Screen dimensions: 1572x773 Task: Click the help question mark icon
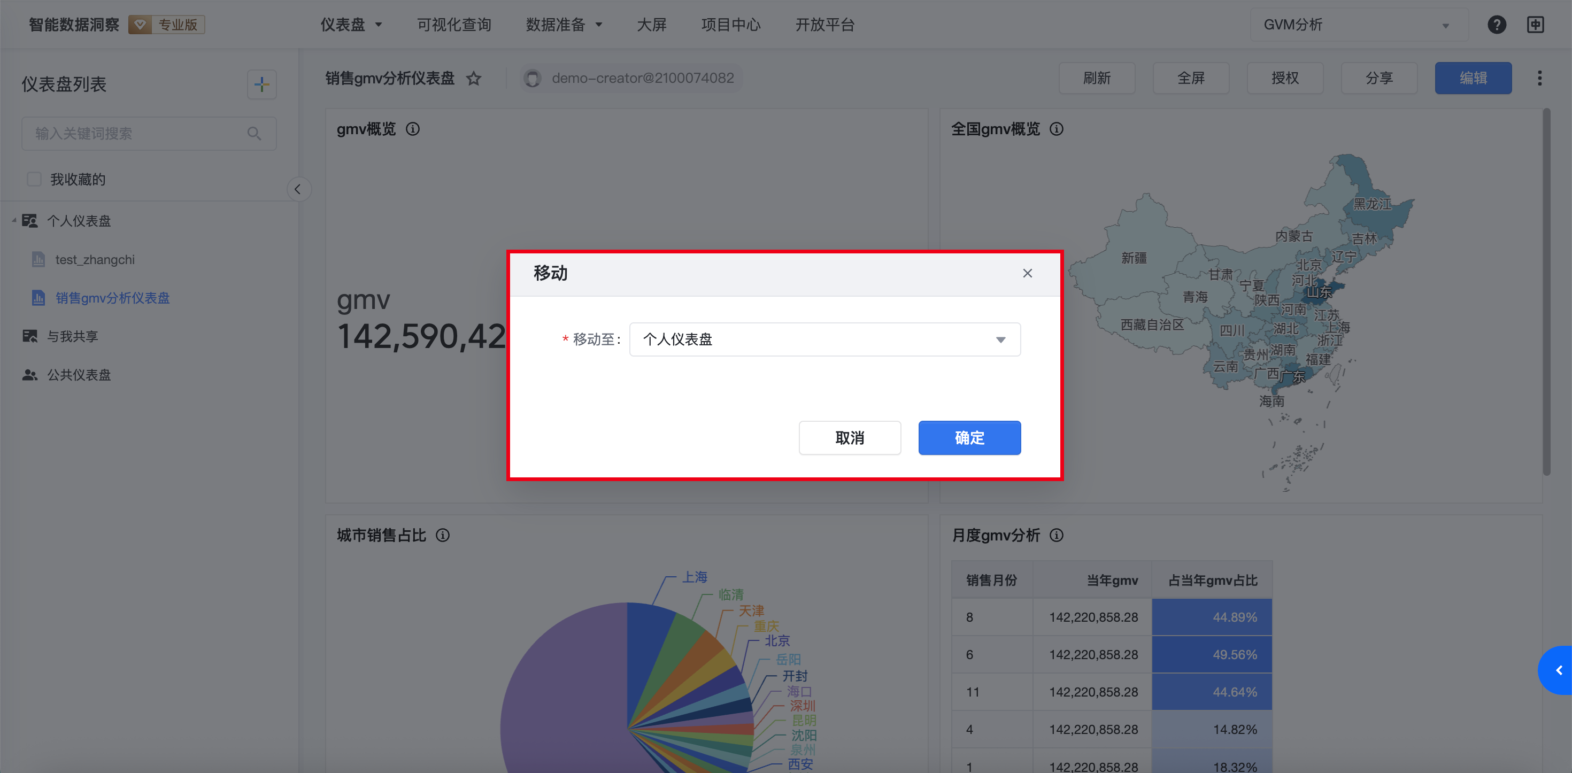click(x=1496, y=25)
